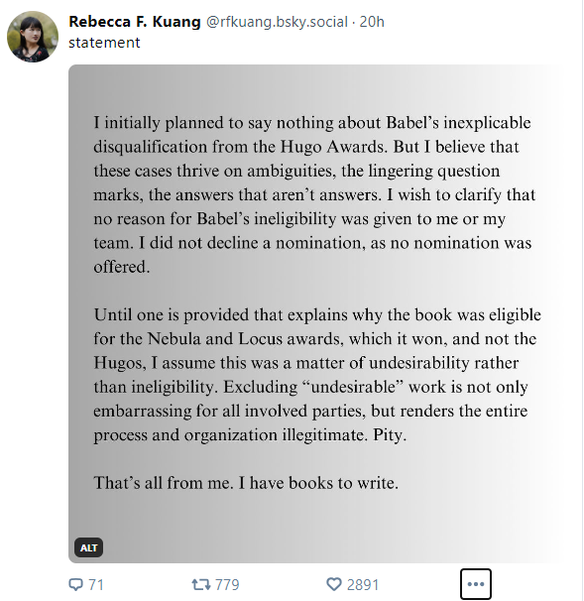Viewport: 584px width, 601px height.
Task: Like the post with the heart icon
Action: [334, 584]
